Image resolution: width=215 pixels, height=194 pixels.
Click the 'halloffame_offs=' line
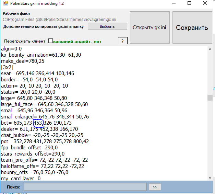[43, 166]
